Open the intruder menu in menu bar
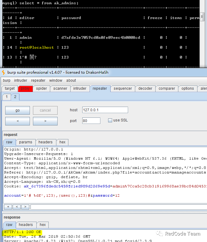Image resolution: width=207 pixels, height=242 pixels. pos(21,80)
